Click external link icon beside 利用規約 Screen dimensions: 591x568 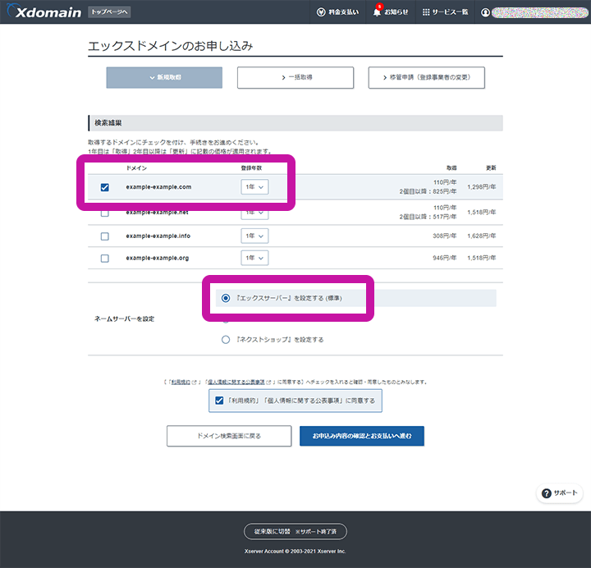click(195, 382)
